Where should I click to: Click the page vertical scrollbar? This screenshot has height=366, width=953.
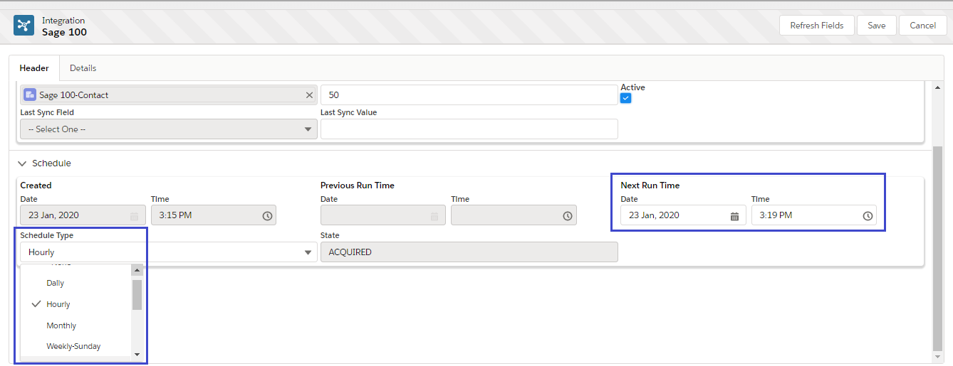tap(938, 249)
